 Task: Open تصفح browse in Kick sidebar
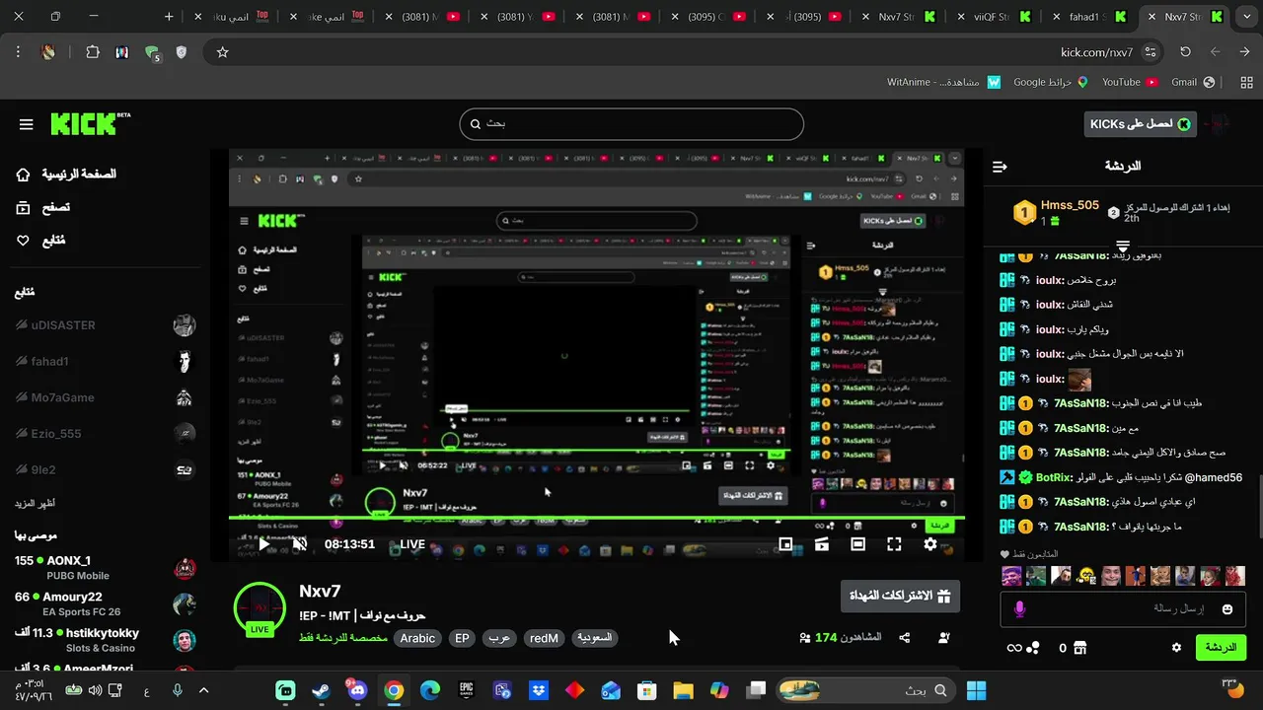(x=43, y=207)
